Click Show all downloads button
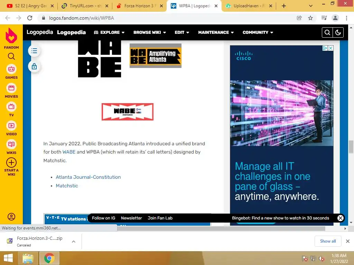Viewport: 354px width, 265px height. point(328,241)
